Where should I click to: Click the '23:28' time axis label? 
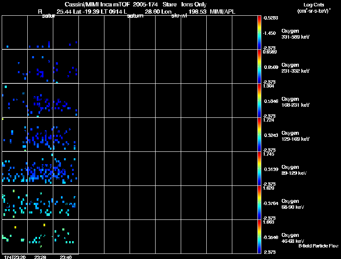pos(40,257)
